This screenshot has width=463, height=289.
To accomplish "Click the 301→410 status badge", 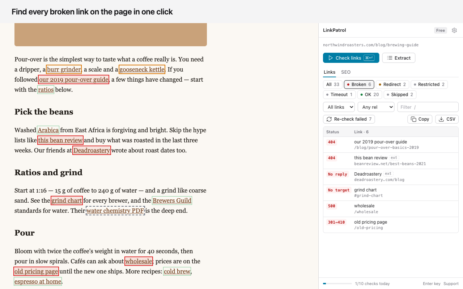I will (336, 222).
